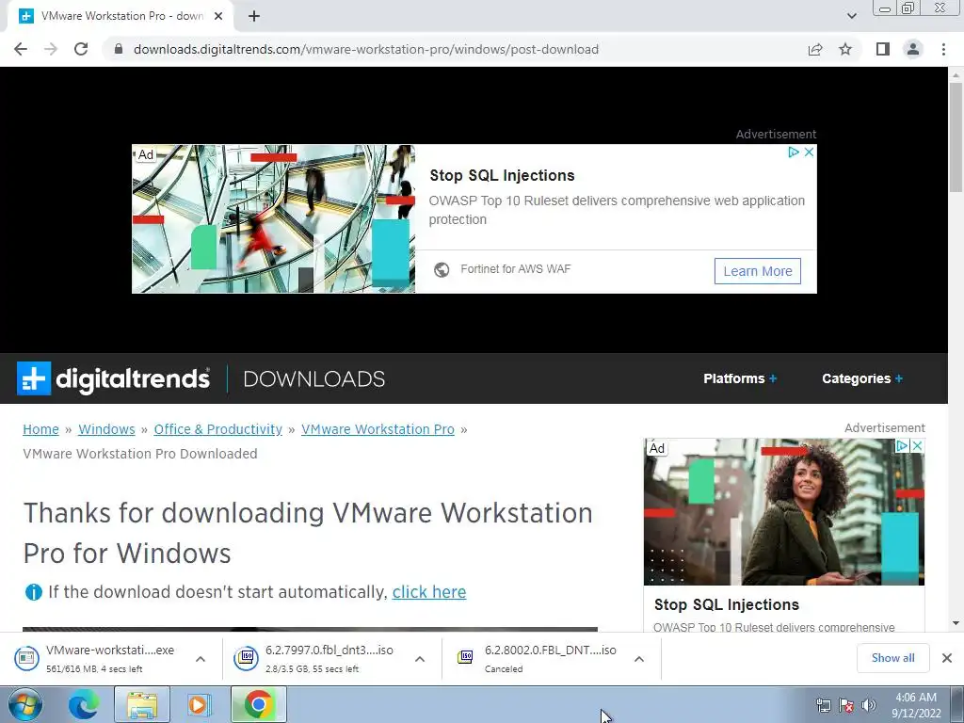The width and height of the screenshot is (964, 723).
Task: Click Learn More in the Fortinet ad
Action: tap(758, 271)
